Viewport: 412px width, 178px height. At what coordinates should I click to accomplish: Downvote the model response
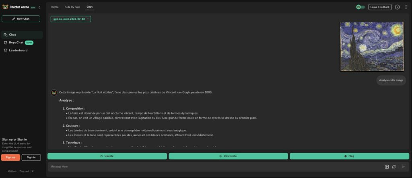pyautogui.click(x=228, y=156)
